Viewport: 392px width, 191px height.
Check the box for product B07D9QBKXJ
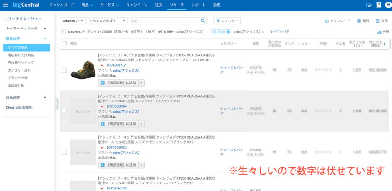point(64,152)
